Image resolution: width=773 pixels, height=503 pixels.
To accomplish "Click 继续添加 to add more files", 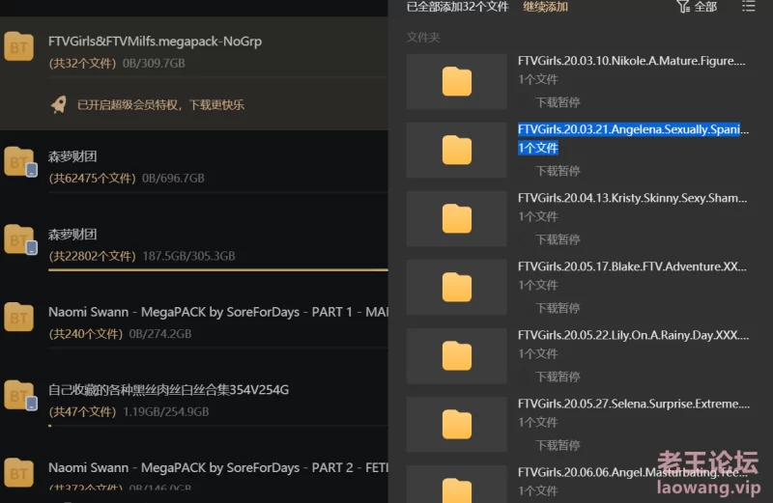I will (x=545, y=7).
